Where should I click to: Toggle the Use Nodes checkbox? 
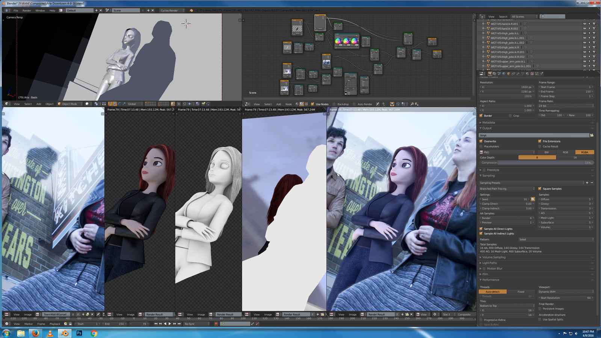tap(313, 104)
